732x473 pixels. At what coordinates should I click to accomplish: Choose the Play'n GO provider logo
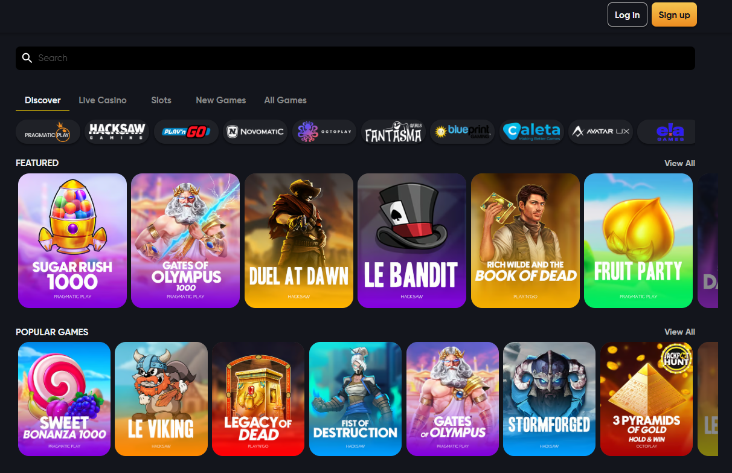tap(186, 132)
